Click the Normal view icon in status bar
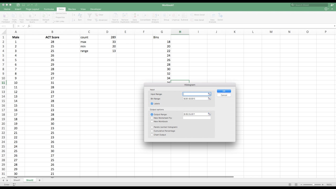Image resolution: width=336 pixels, height=189 pixels. click(290, 185)
